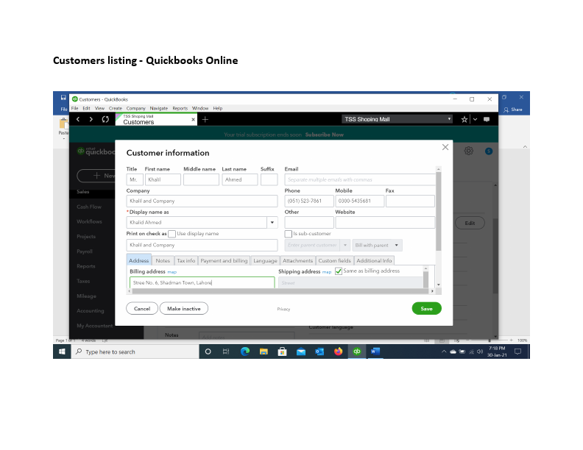Open the Bill with parent dropdown
This screenshot has width=583, height=450.
coord(377,245)
